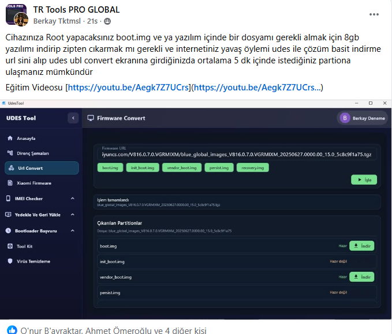Click the Direnç Şemaları sidebar icon
Image resolution: width=392 pixels, height=334 pixels.
(x=10, y=153)
